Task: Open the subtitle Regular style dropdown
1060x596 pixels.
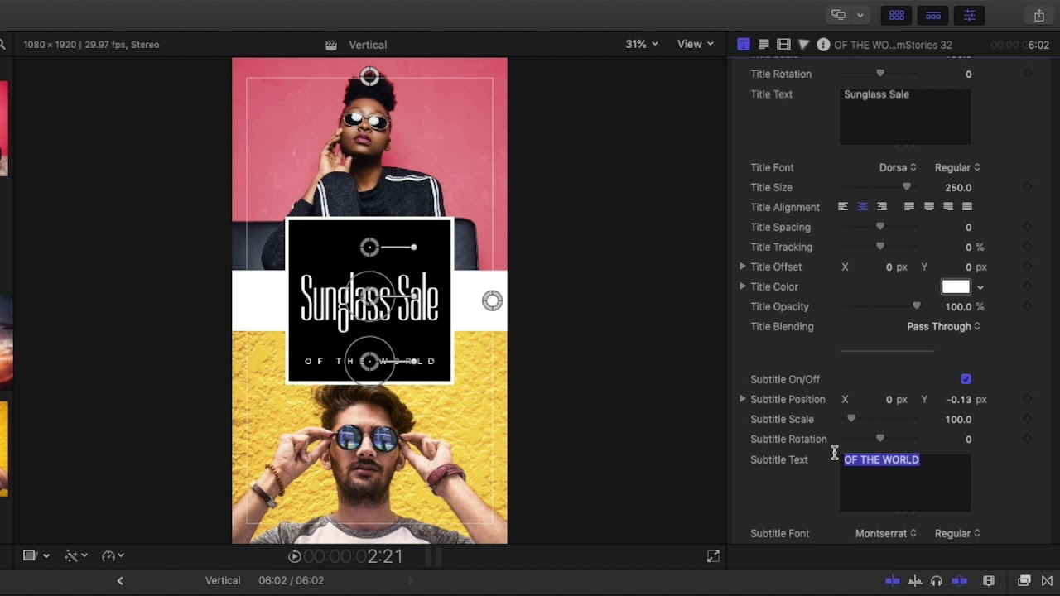Action: [x=957, y=533]
